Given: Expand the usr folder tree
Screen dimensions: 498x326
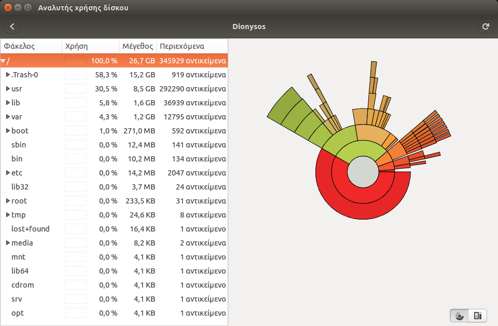Looking at the screenshot, I should (x=8, y=89).
